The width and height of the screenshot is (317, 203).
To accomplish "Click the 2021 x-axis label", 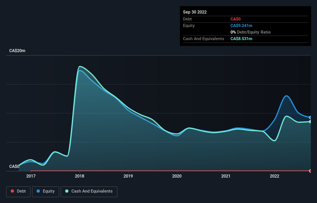I will coord(226,176).
